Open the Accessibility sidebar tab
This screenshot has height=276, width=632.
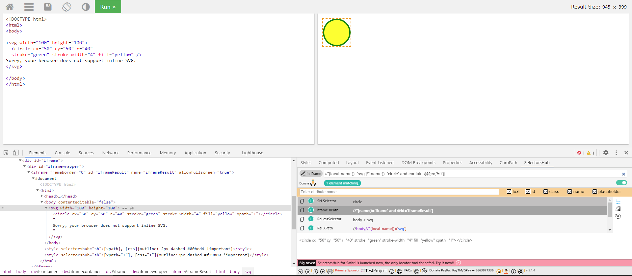pos(481,162)
